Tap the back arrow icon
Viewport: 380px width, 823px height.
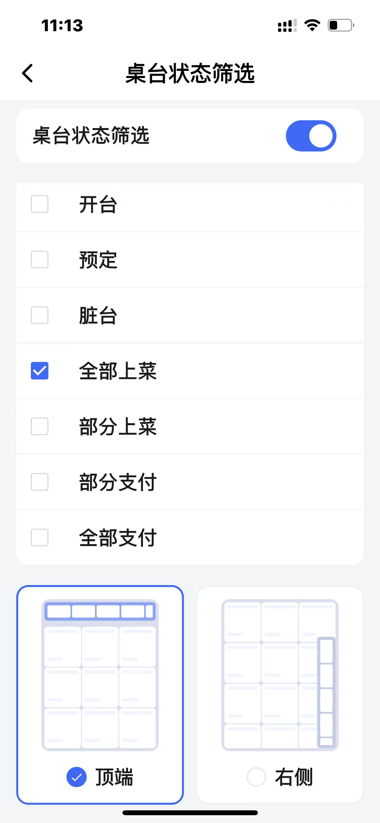pyautogui.click(x=28, y=73)
